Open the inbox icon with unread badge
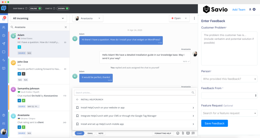The image size is (260, 138). (4, 19)
